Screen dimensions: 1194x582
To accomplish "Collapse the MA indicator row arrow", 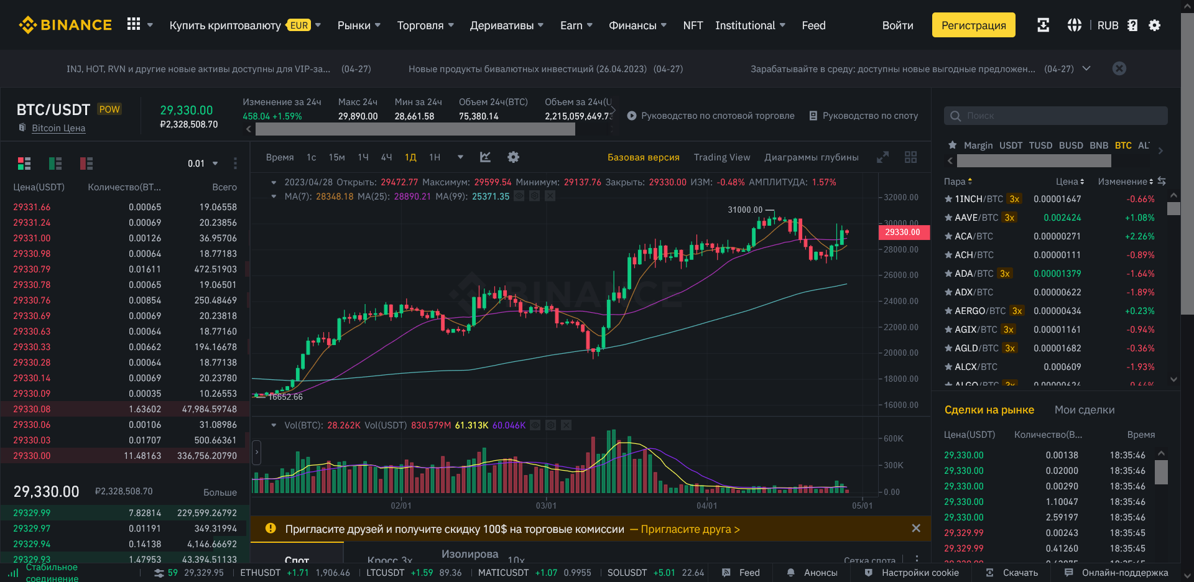I will (x=274, y=196).
